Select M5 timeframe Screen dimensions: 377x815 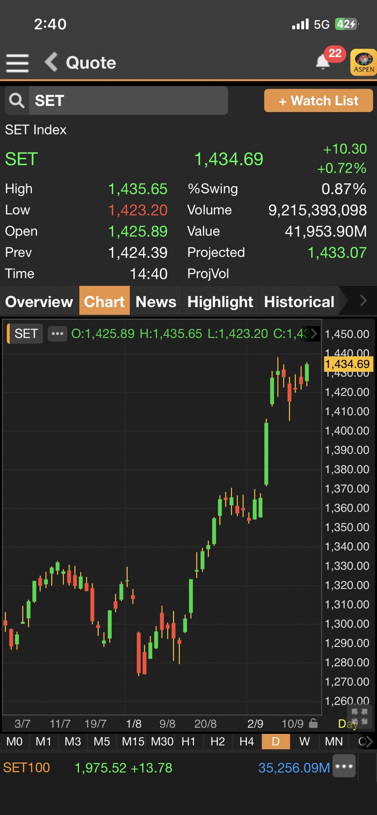coord(102,741)
